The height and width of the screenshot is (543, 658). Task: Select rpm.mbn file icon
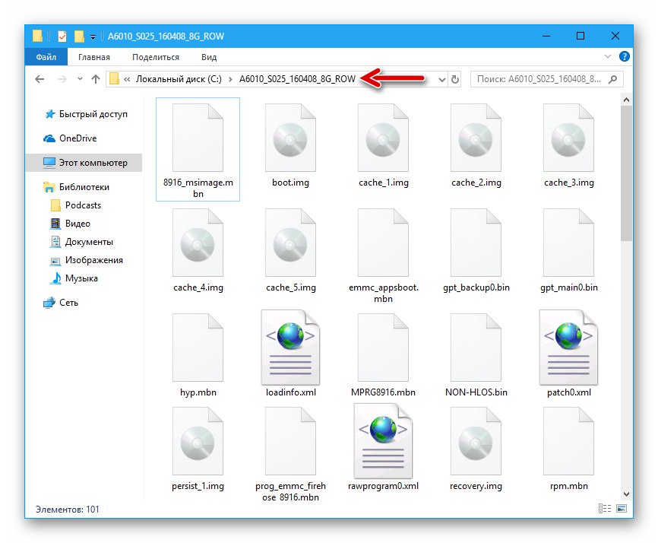pyautogui.click(x=568, y=441)
